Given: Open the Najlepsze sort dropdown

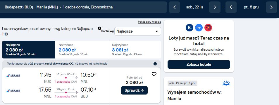Looking at the screenshot, I should click(138, 31).
